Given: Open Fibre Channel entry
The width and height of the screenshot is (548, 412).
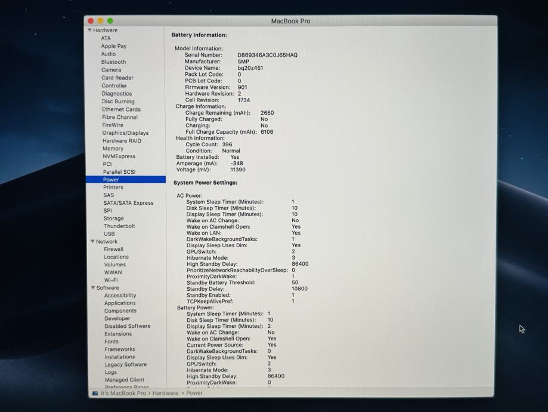Looking at the screenshot, I should point(120,117).
